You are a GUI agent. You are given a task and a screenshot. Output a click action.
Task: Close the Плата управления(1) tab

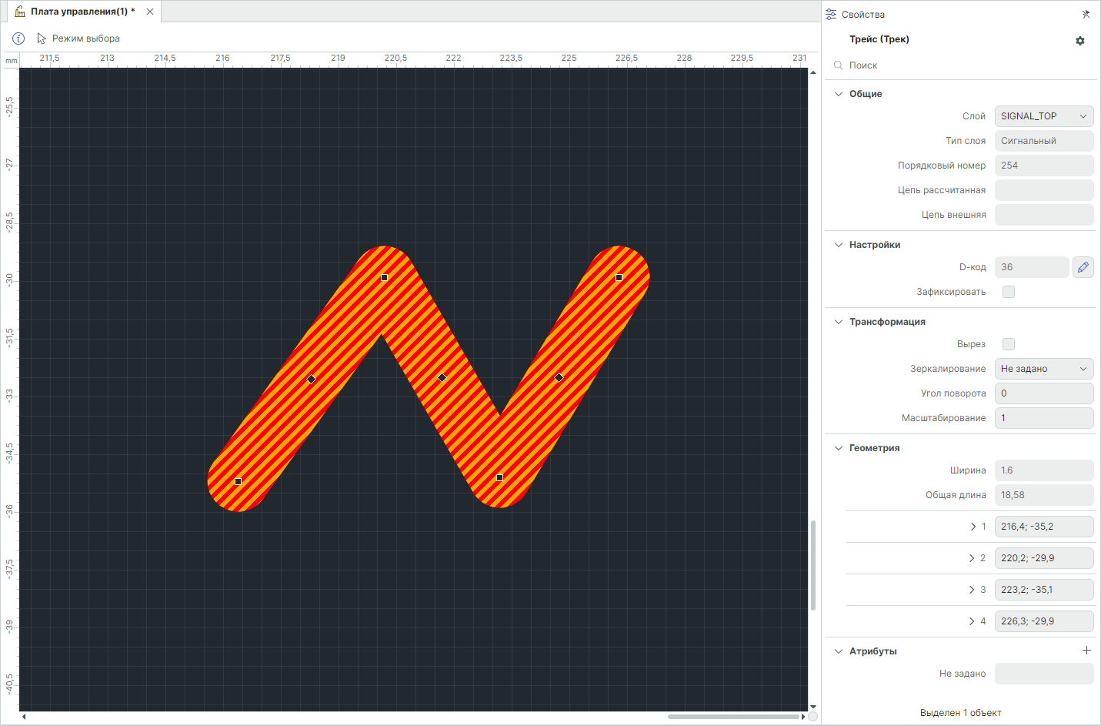(150, 12)
